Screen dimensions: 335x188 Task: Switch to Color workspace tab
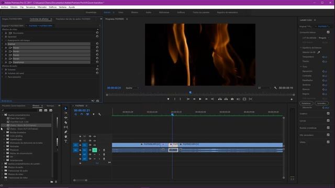[x=121, y=13]
